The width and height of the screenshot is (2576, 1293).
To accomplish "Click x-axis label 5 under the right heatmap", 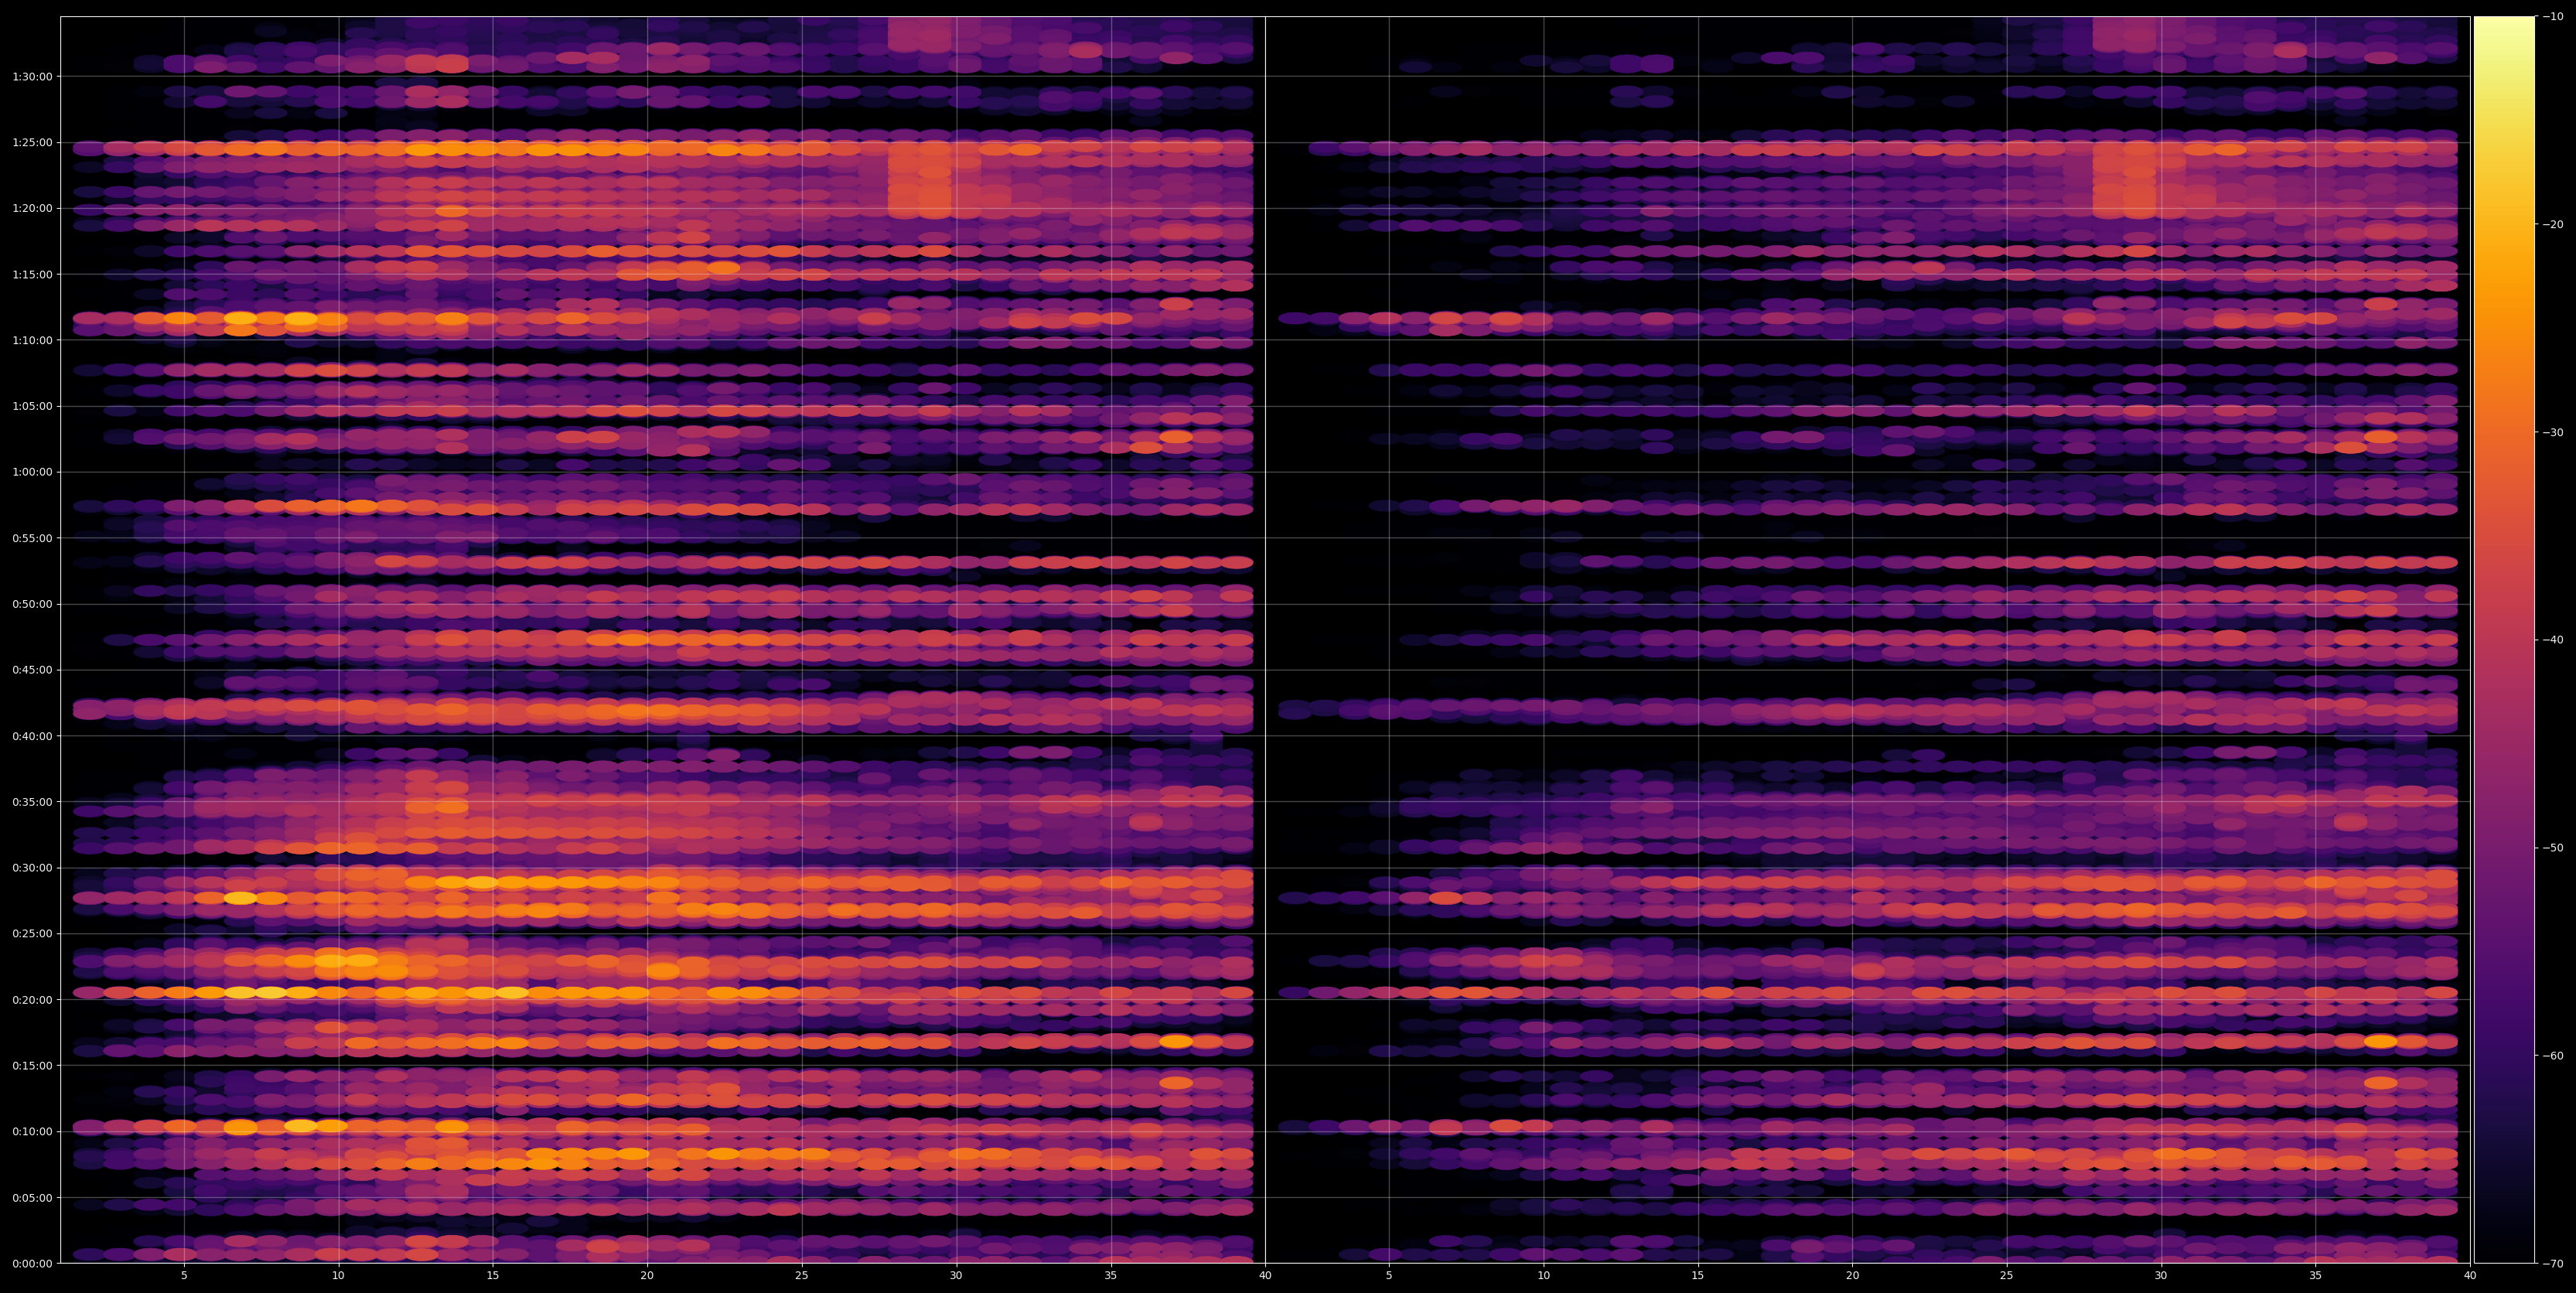I will (x=1389, y=1276).
